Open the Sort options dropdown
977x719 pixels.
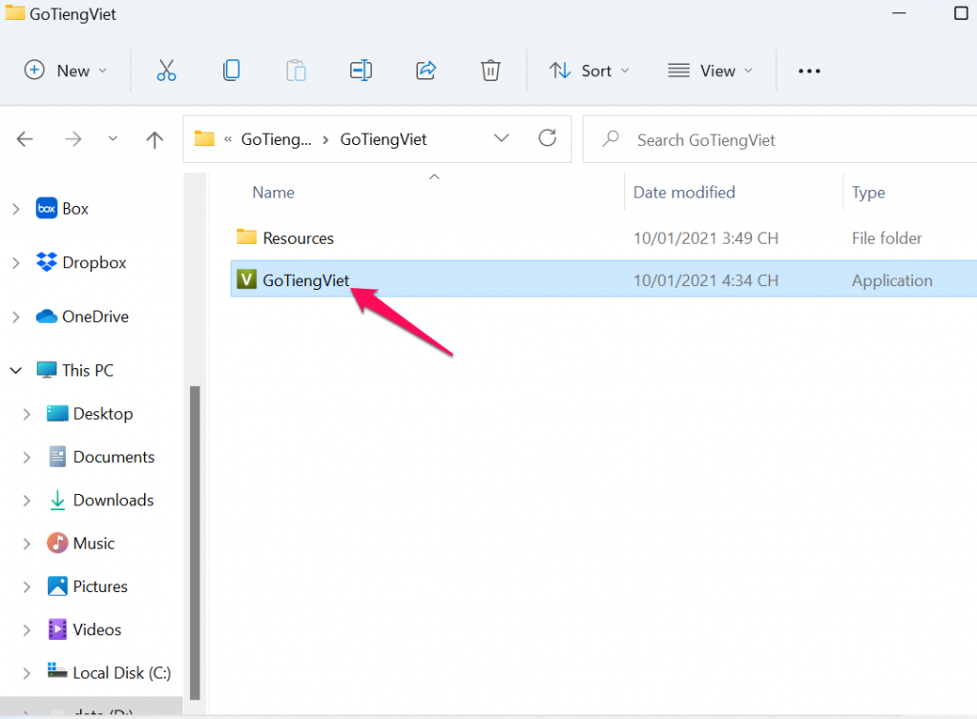(x=589, y=71)
